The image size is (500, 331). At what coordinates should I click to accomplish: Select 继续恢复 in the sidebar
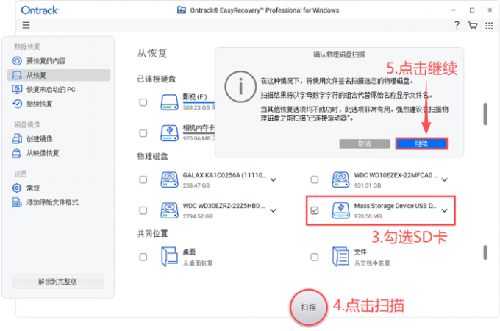coord(59,104)
